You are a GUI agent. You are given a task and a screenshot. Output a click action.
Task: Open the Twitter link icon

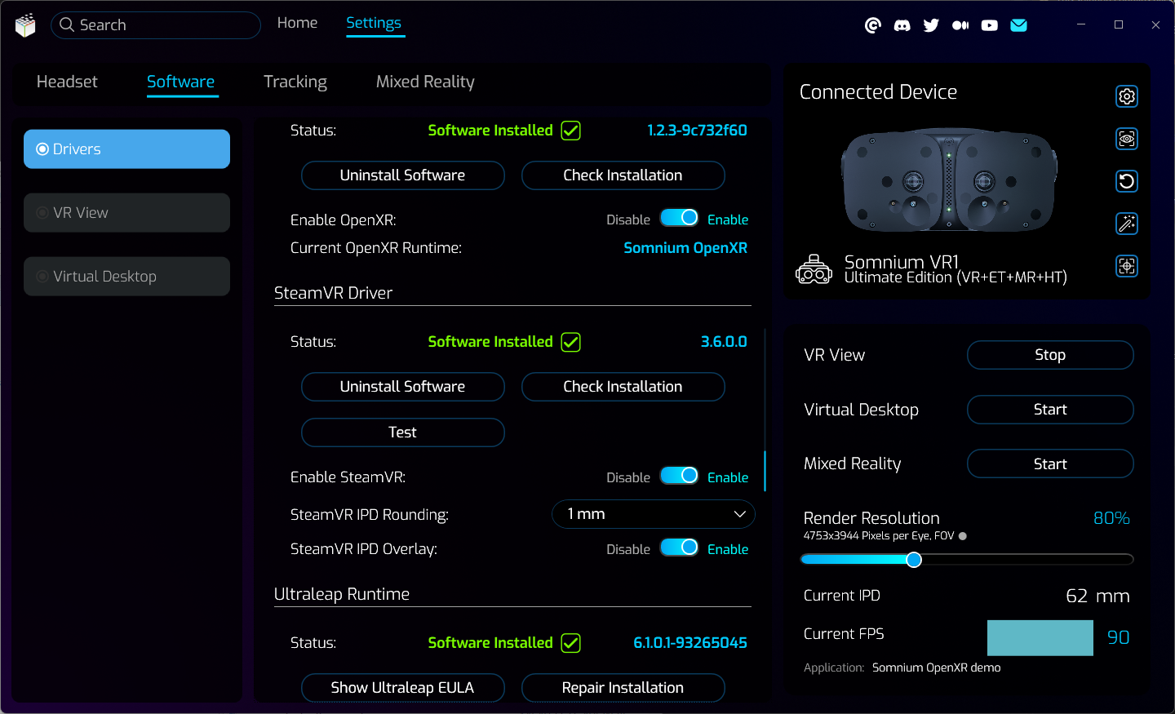tap(931, 25)
